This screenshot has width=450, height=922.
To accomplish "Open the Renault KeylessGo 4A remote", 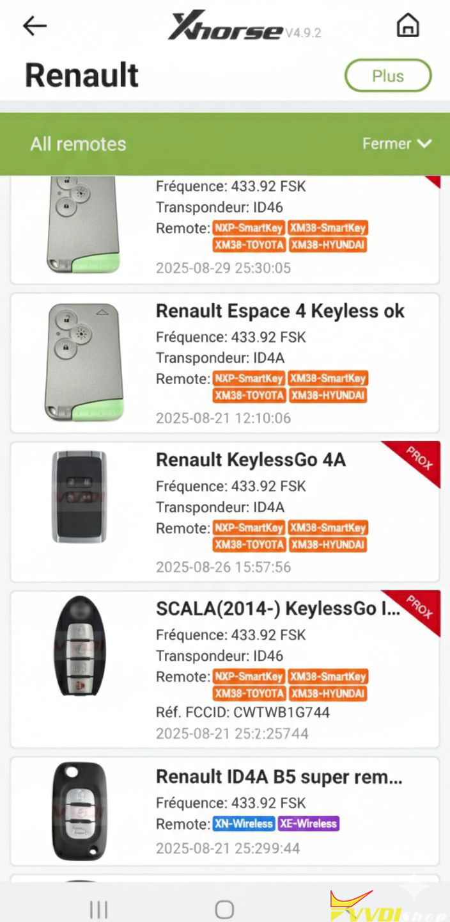I will [251, 460].
